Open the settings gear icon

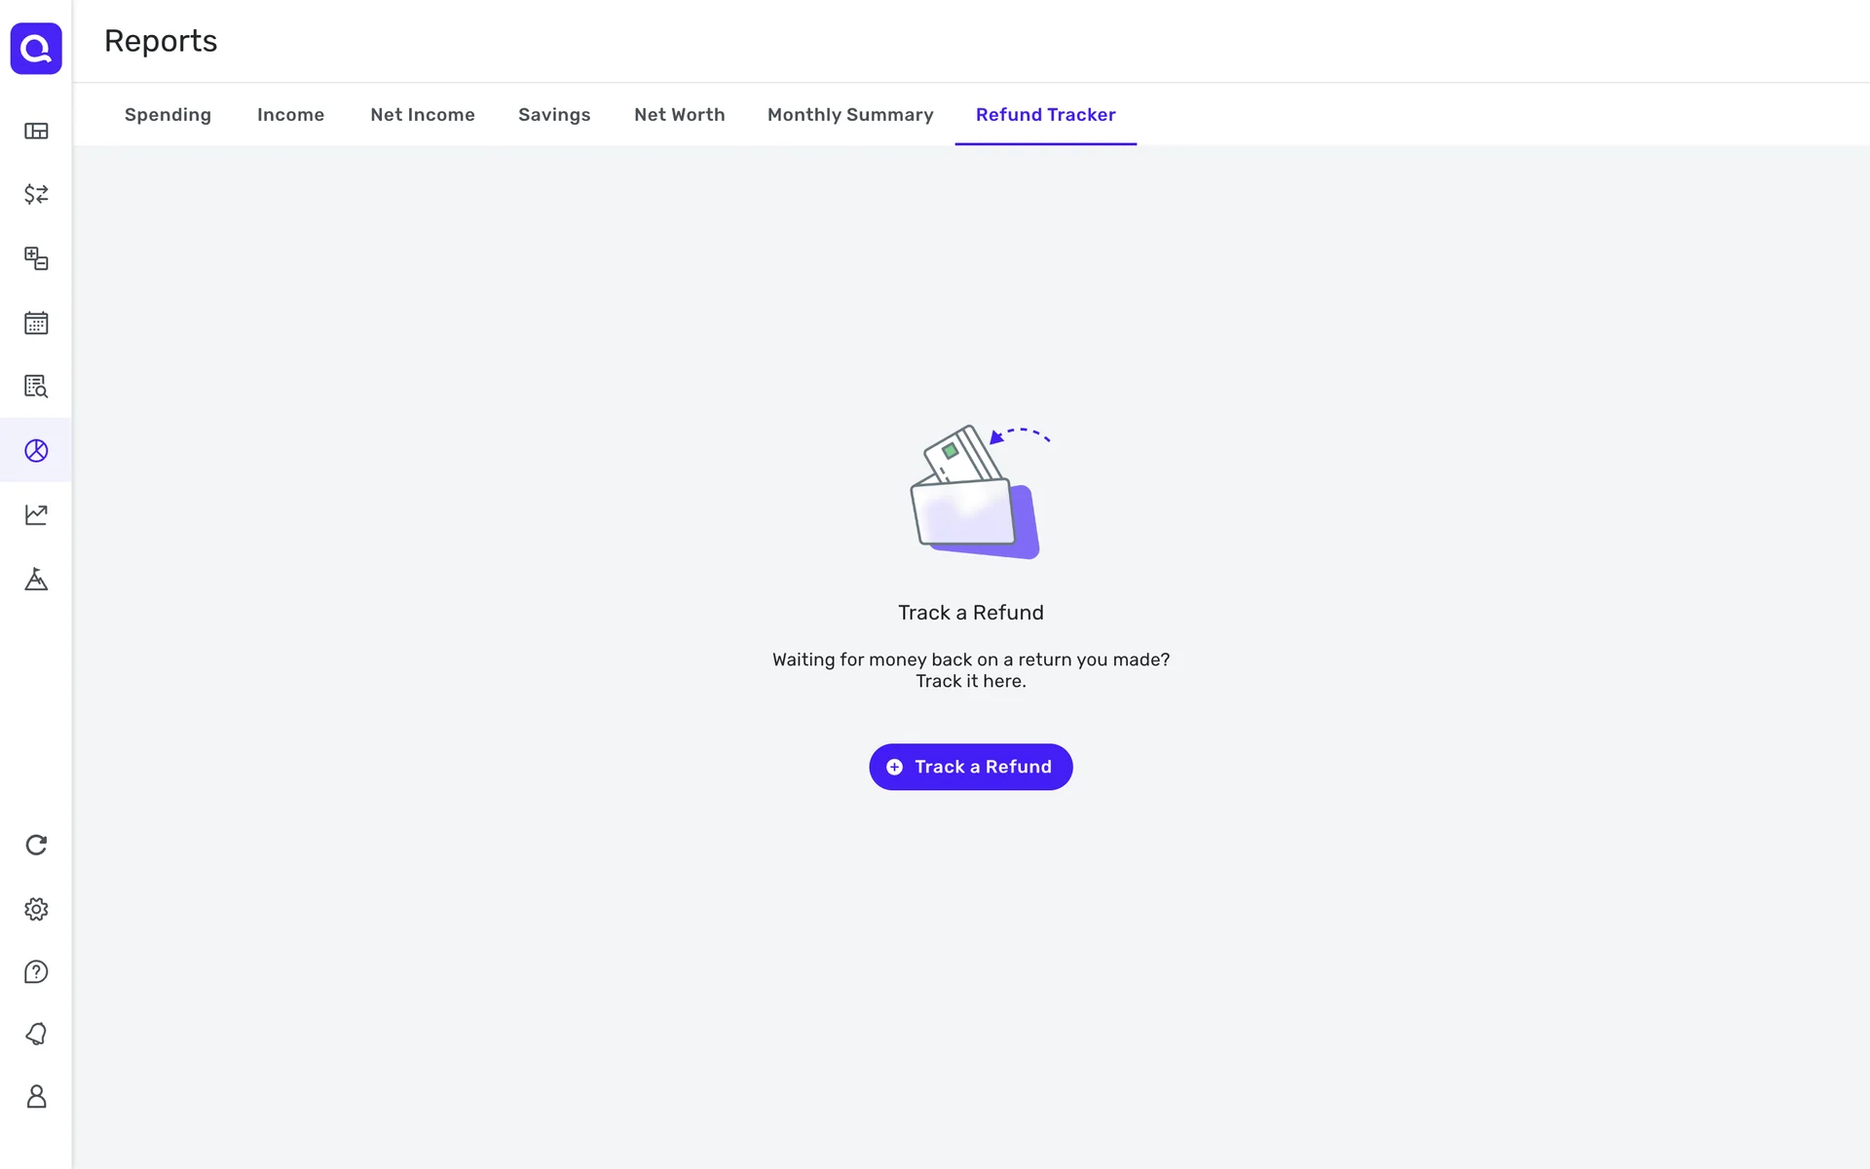coord(36,909)
